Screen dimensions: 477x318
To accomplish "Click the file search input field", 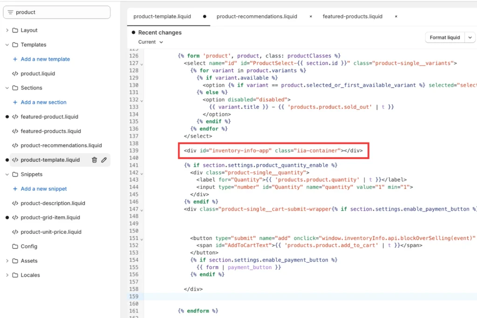I will coord(61,12).
